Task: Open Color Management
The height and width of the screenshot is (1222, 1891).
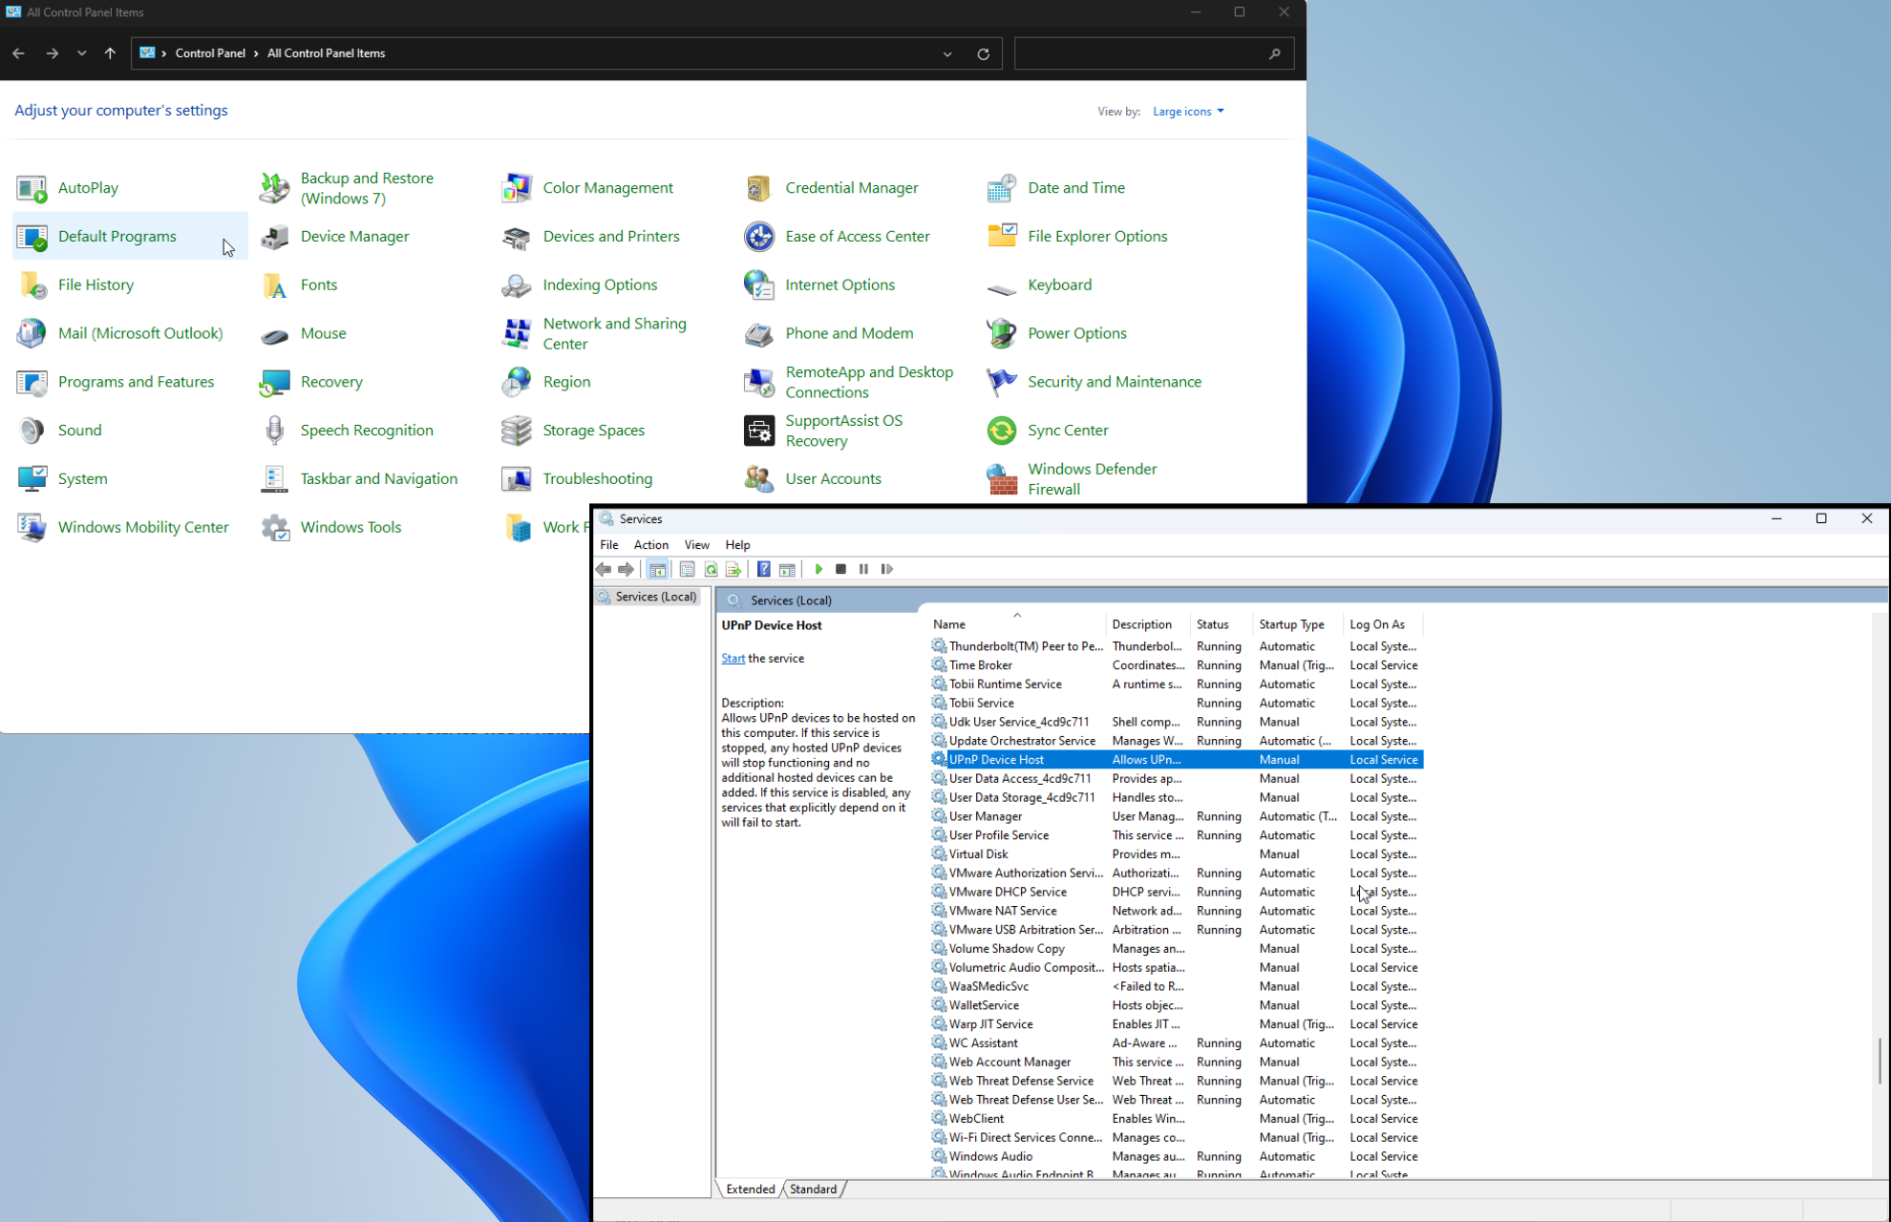Action: pyautogui.click(x=587, y=188)
